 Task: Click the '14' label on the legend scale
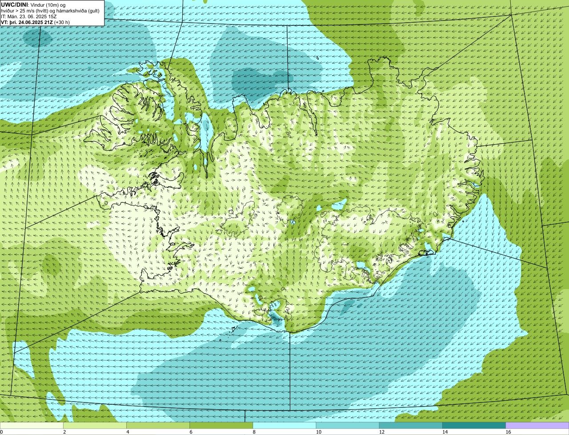click(x=445, y=432)
